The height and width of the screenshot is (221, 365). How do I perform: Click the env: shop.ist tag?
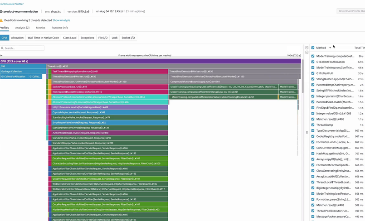(x=53, y=11)
